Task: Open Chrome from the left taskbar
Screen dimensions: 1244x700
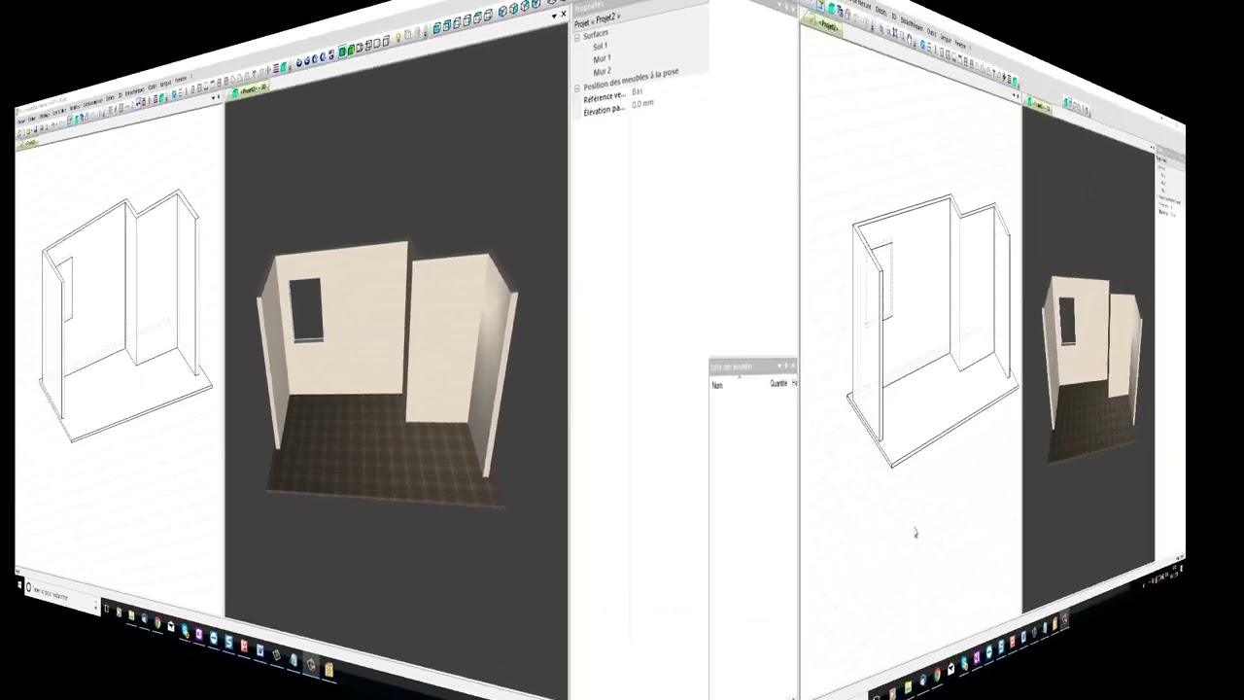Action: pos(157,622)
